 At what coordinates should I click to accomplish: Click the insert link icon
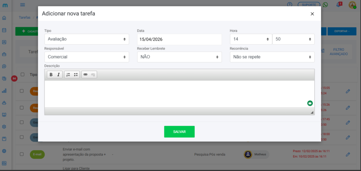click(85, 75)
